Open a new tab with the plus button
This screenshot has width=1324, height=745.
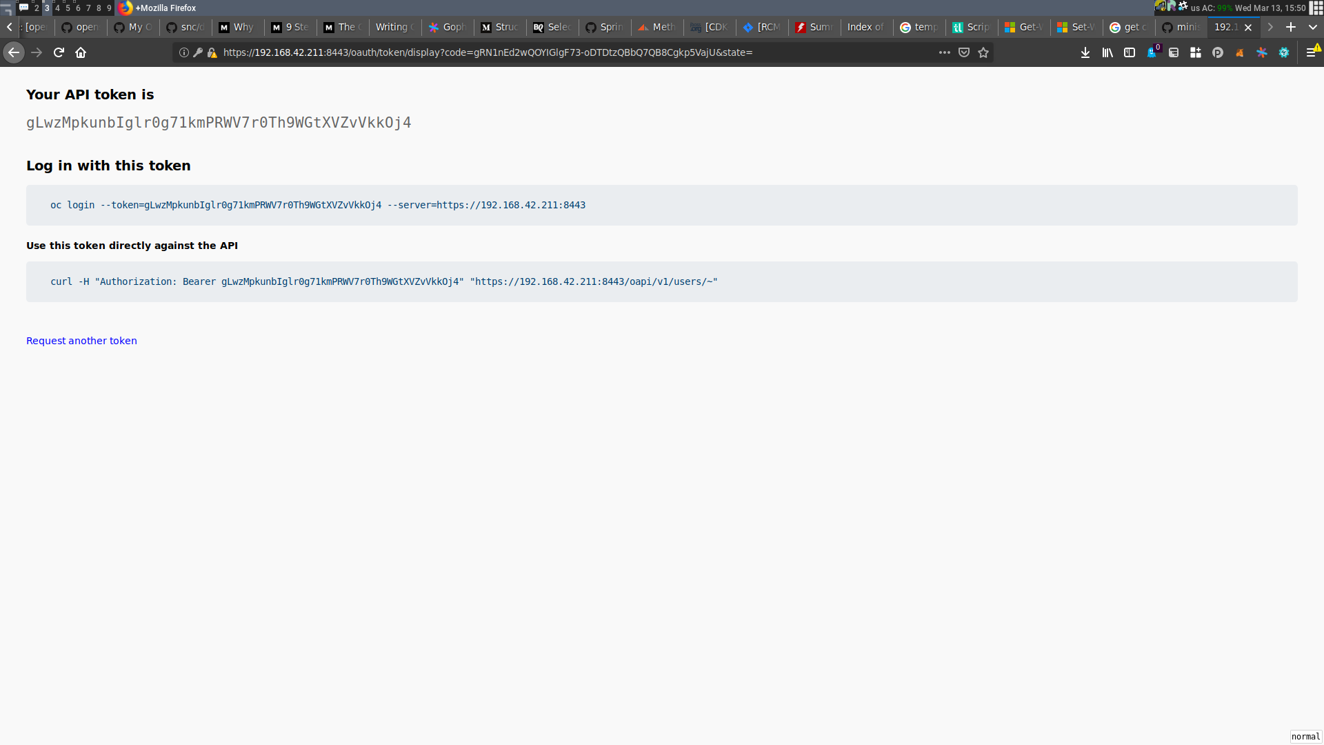pos(1291,27)
